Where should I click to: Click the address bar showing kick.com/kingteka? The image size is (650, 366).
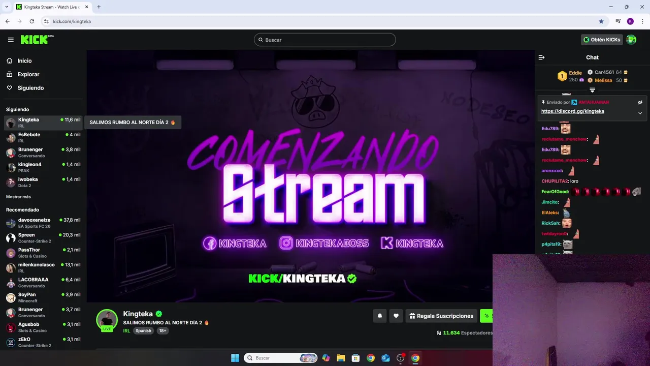click(x=325, y=21)
